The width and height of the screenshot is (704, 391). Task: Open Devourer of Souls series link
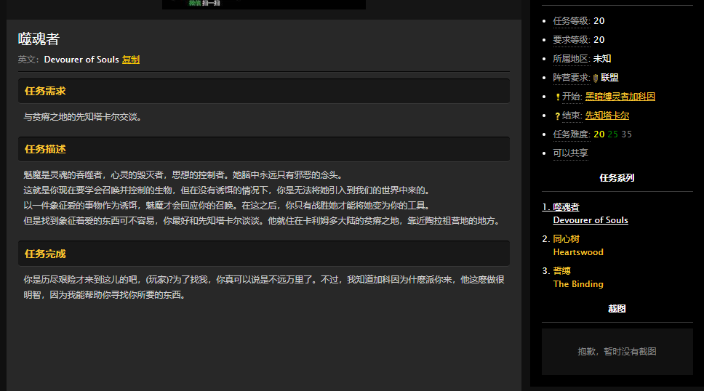click(x=591, y=220)
